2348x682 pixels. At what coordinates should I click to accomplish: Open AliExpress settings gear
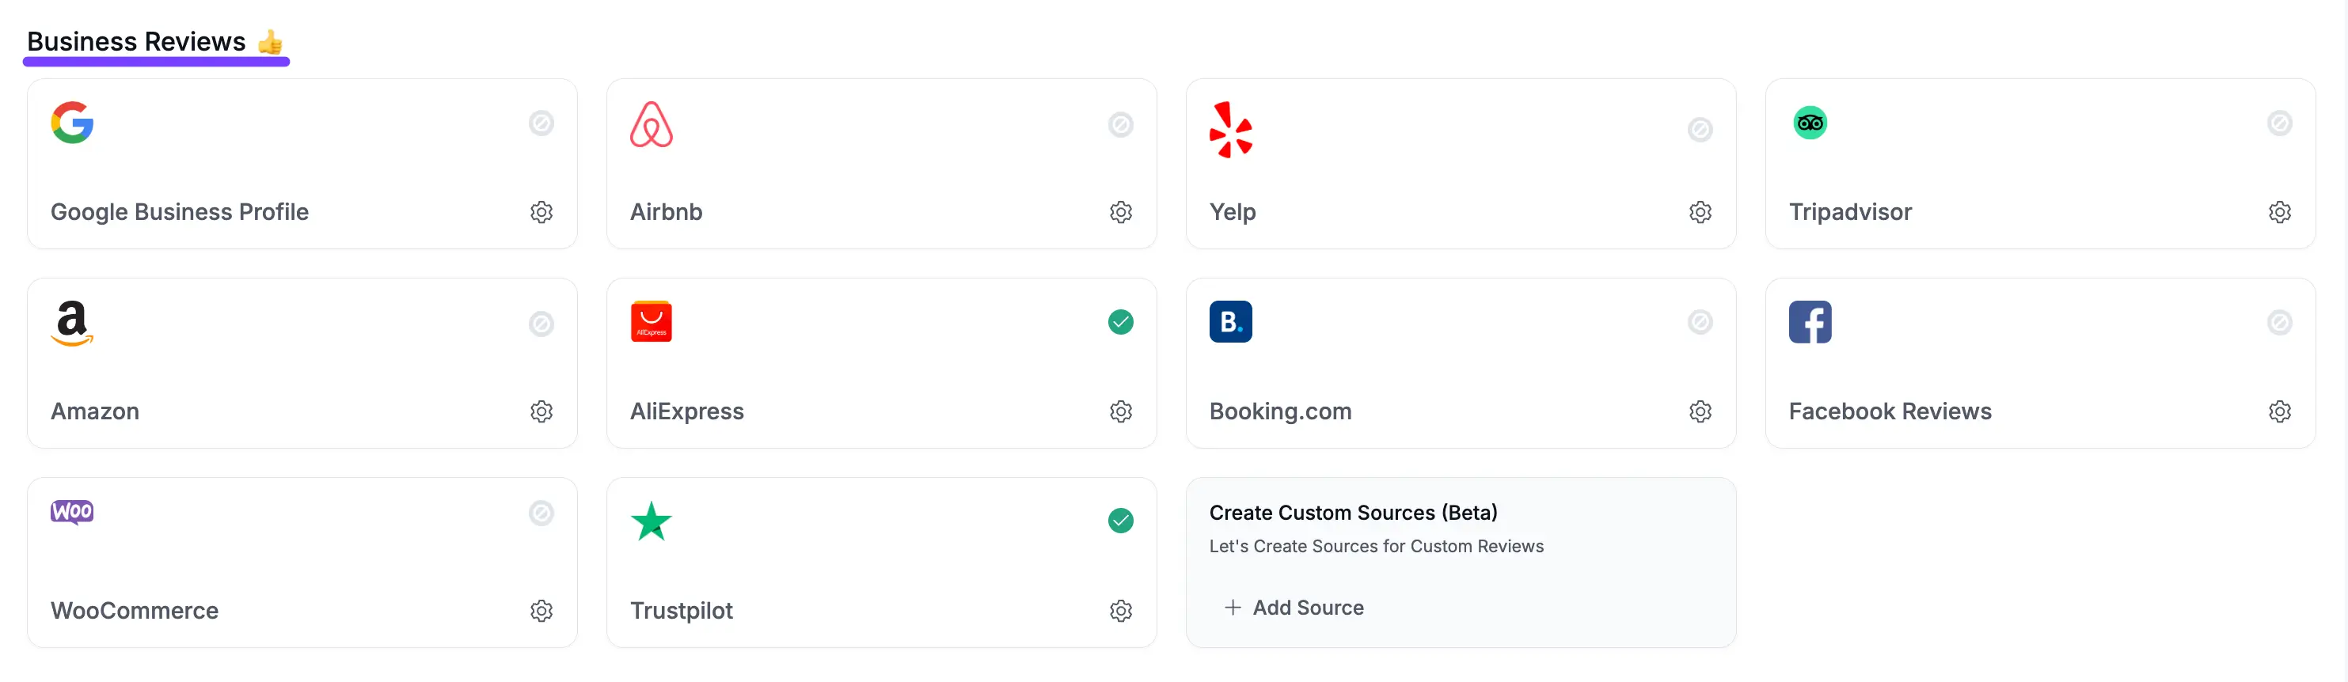click(1121, 411)
